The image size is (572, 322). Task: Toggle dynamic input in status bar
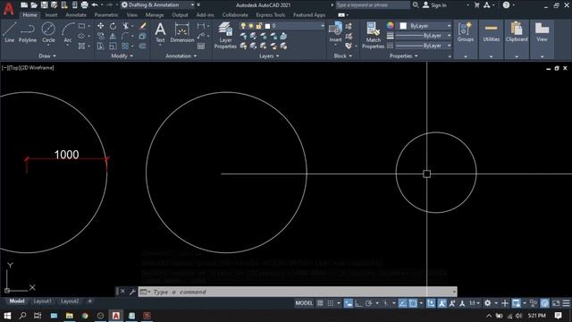[x=349, y=303]
